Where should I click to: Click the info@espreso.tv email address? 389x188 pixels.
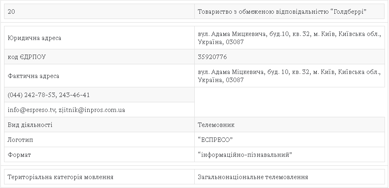click(x=31, y=110)
